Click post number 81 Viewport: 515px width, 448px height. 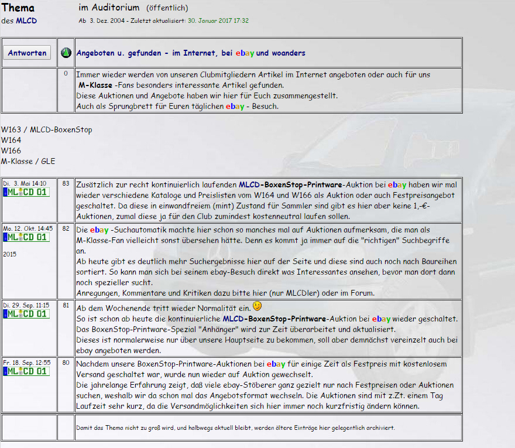tap(66, 305)
